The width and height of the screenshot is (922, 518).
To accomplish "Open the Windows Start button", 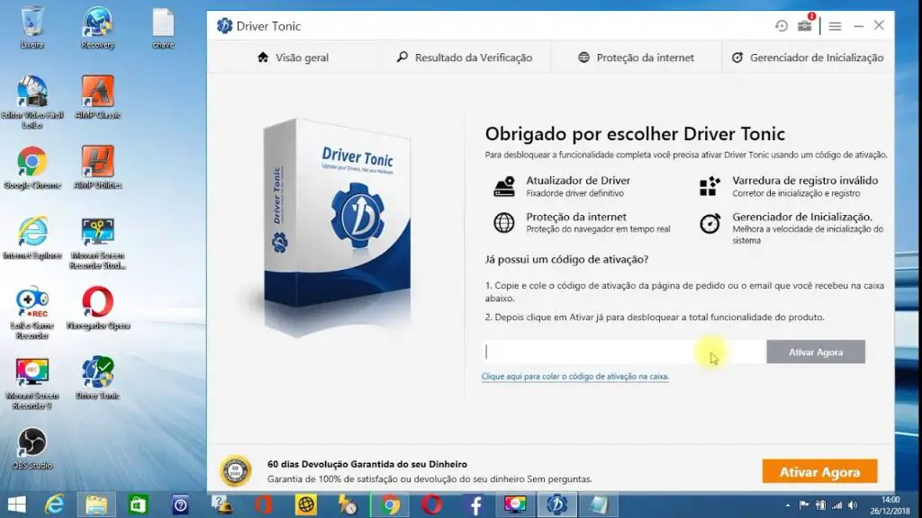I will tap(16, 505).
